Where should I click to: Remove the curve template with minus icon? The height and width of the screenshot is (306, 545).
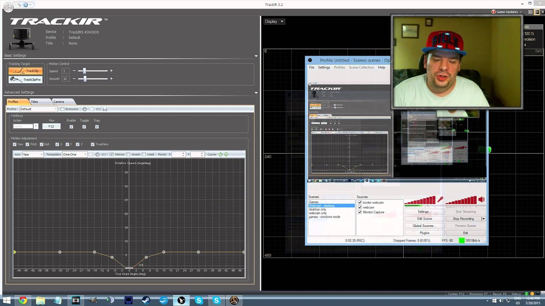(x=104, y=154)
